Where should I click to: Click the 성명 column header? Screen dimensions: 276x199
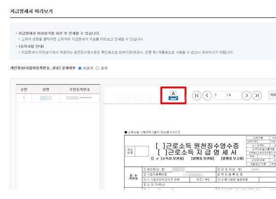tap(46, 89)
